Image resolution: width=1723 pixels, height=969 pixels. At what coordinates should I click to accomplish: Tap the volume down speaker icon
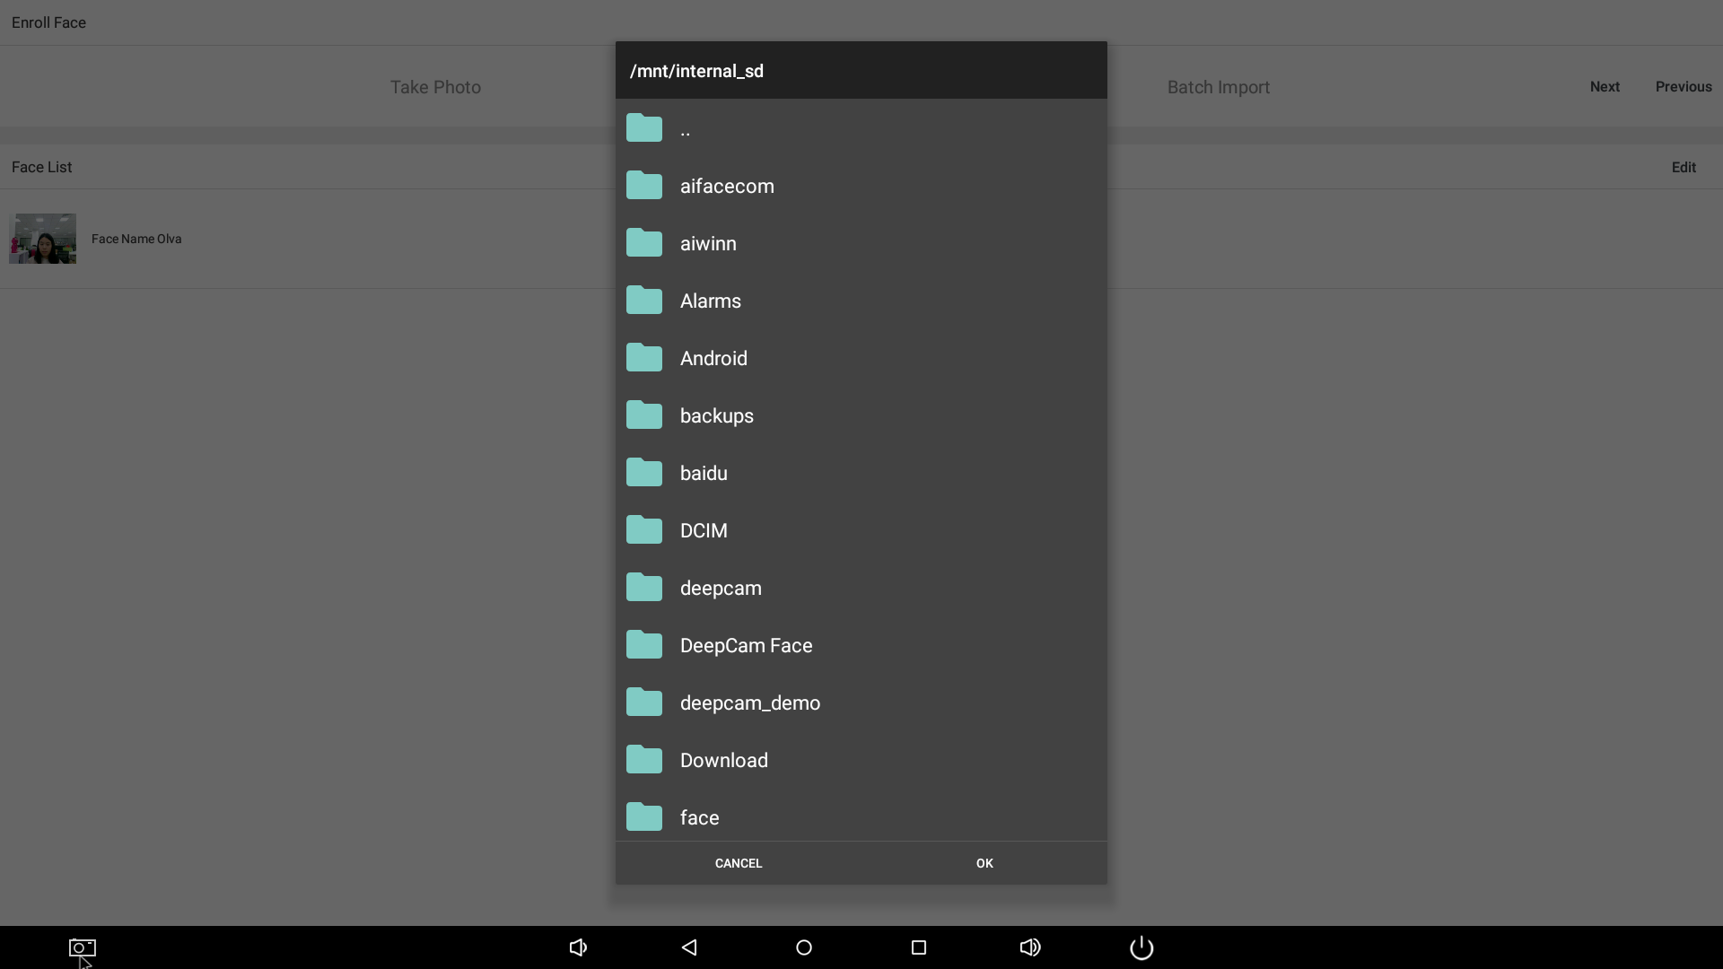578,947
